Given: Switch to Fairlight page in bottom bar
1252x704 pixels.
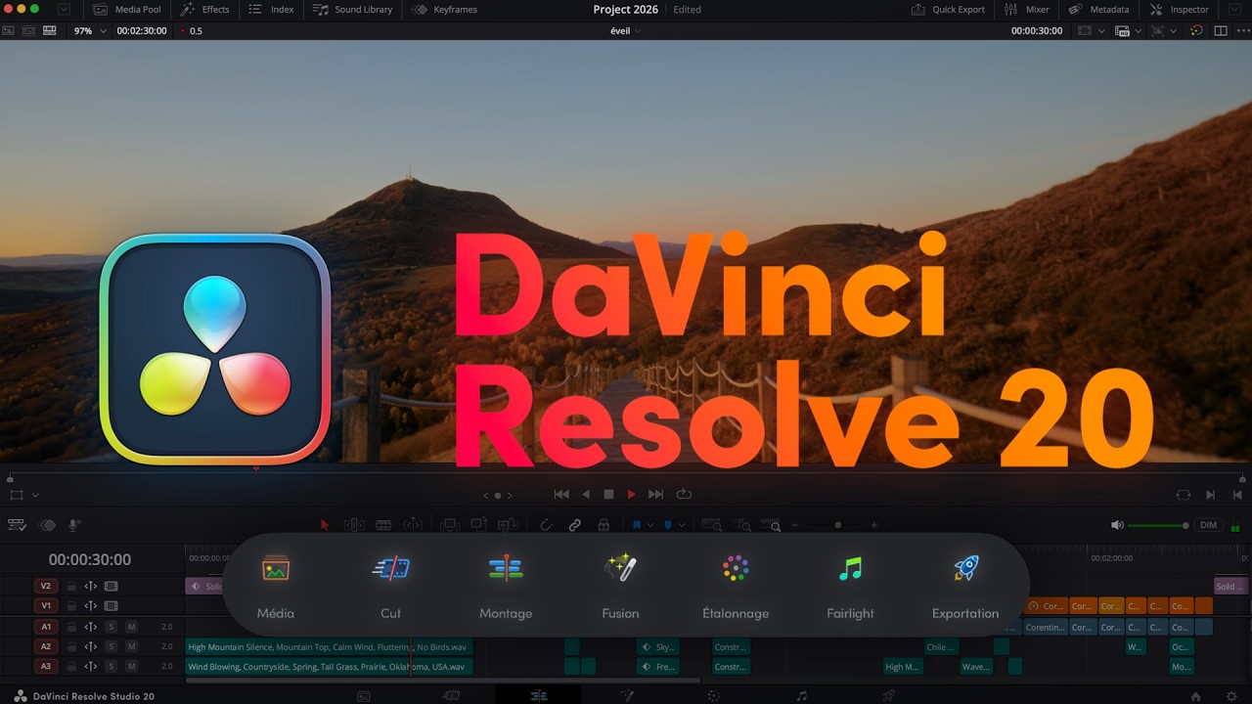Looking at the screenshot, I should coord(801,695).
